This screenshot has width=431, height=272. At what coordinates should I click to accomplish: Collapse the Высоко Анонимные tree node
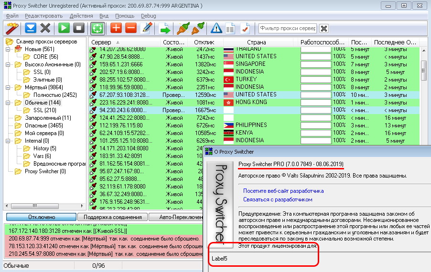coord(8,65)
